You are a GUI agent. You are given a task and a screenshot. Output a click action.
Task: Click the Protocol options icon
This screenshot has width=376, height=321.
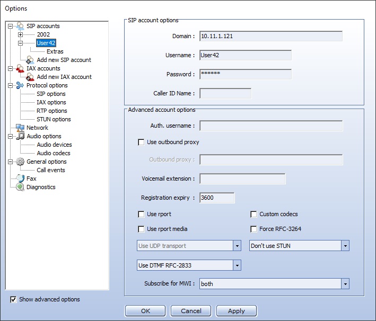pos(20,85)
